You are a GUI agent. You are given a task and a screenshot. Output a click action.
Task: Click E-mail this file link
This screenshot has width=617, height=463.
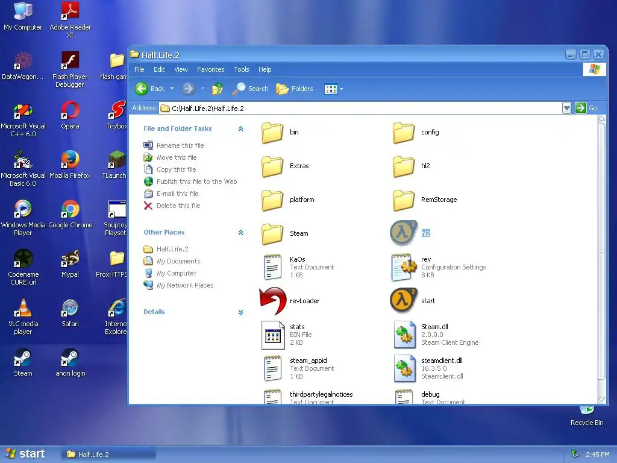[178, 194]
